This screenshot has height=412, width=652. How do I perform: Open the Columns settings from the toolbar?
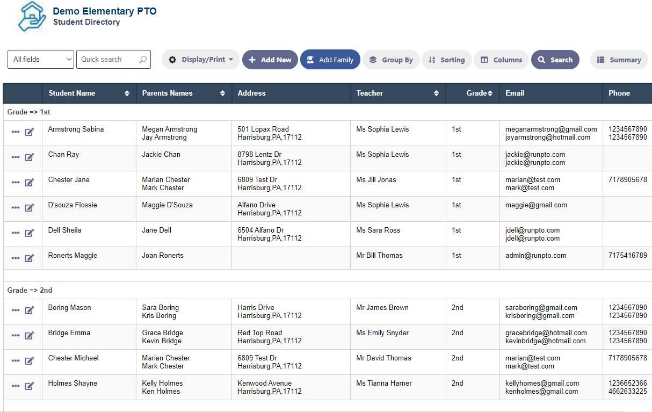tap(501, 60)
